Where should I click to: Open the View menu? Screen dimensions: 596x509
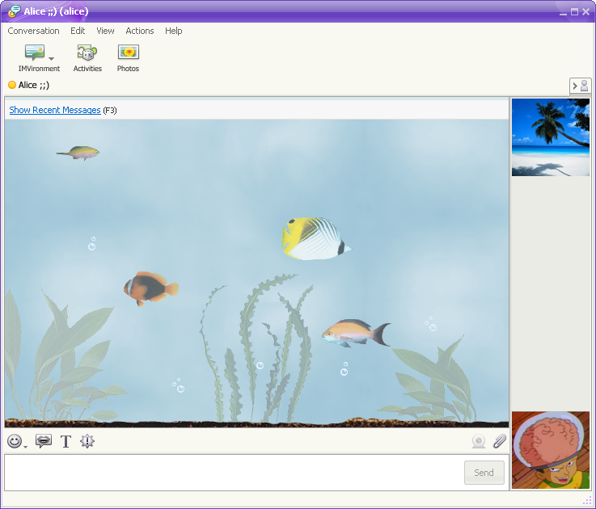(105, 31)
